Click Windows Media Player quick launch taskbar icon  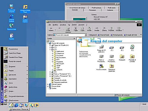(x=36, y=105)
